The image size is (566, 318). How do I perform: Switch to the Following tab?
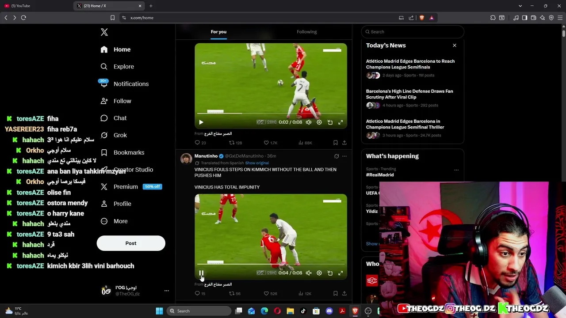click(x=306, y=32)
